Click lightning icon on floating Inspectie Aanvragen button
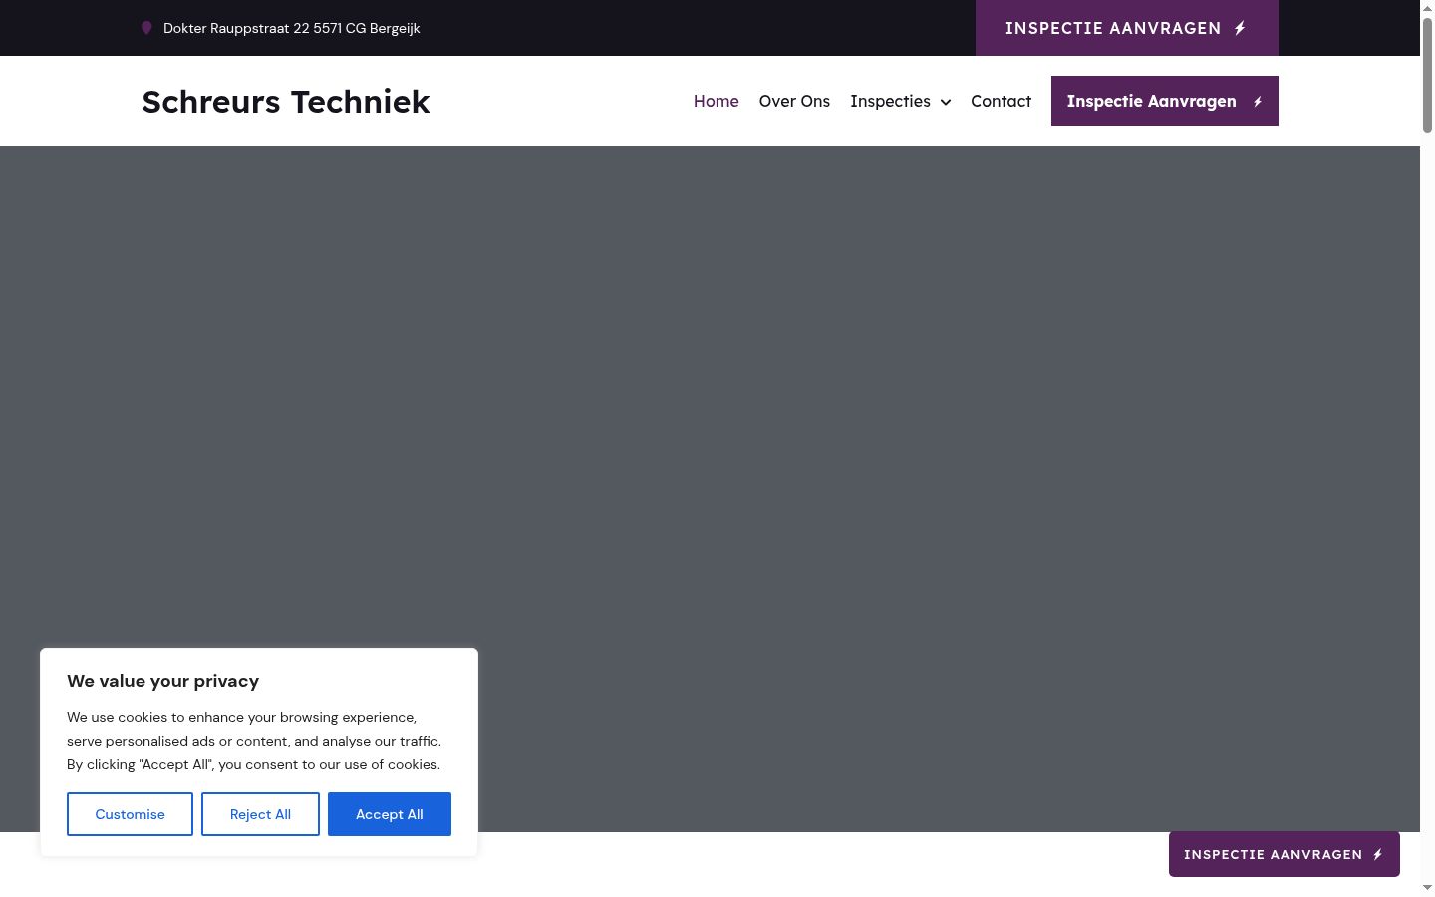The image size is (1435, 897). (x=1378, y=855)
